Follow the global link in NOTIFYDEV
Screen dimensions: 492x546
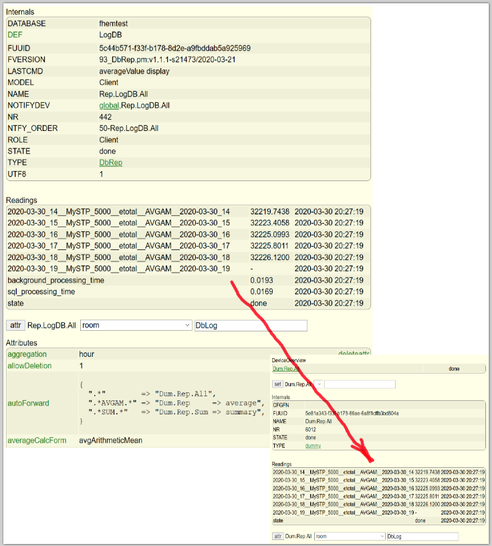click(x=109, y=106)
